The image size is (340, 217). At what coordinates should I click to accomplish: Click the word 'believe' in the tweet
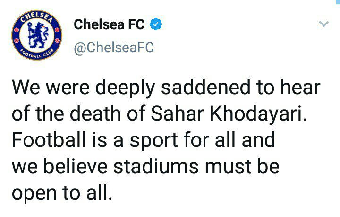tap(76, 166)
